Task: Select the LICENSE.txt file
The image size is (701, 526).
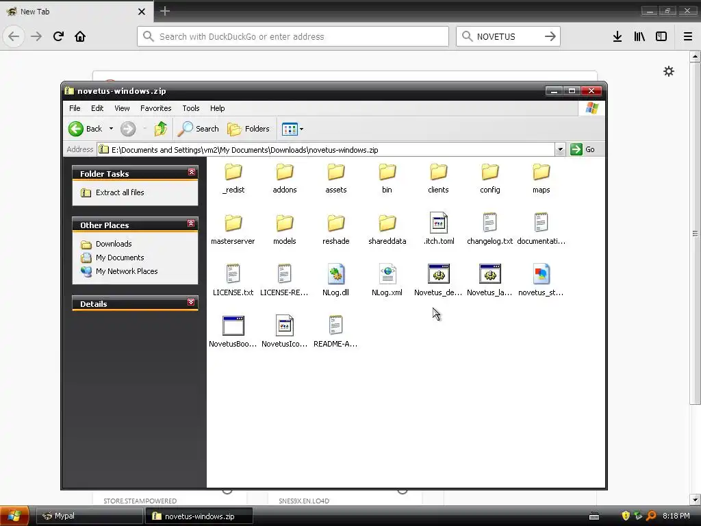Action: (233, 280)
